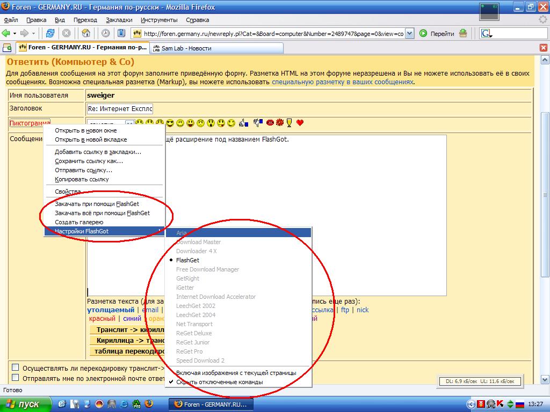The height and width of the screenshot is (412, 550).
Task: Click the ftp markup link
Action: pos(345,310)
